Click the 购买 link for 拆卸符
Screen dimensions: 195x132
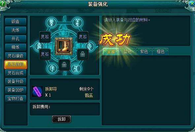[x=89, y=95]
